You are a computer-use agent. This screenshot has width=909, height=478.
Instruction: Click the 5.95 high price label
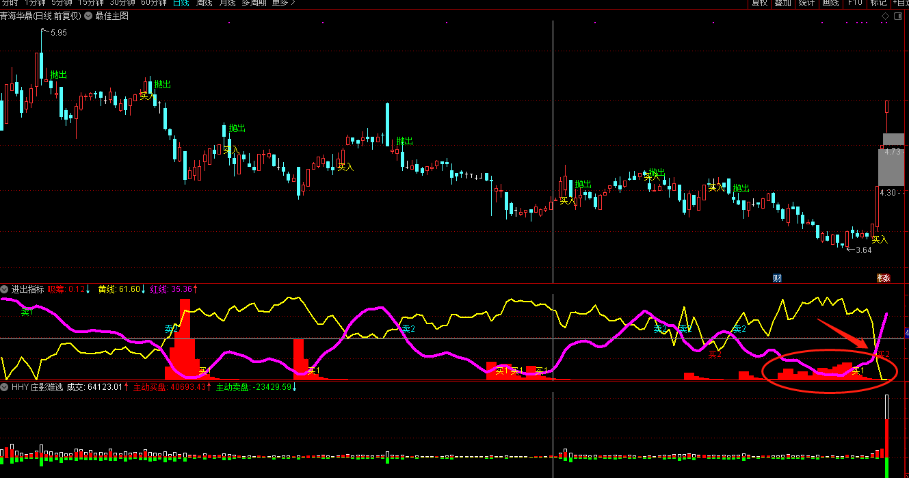pos(58,33)
